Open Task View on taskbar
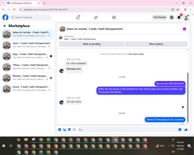The image size is (194, 155). [11, 146]
